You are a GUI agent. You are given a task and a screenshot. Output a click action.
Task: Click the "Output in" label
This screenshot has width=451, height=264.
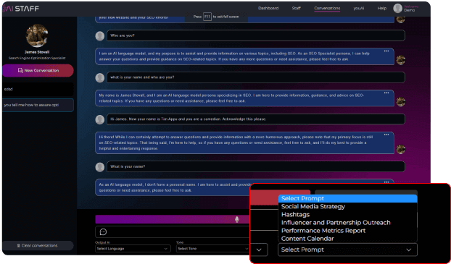(x=102, y=242)
